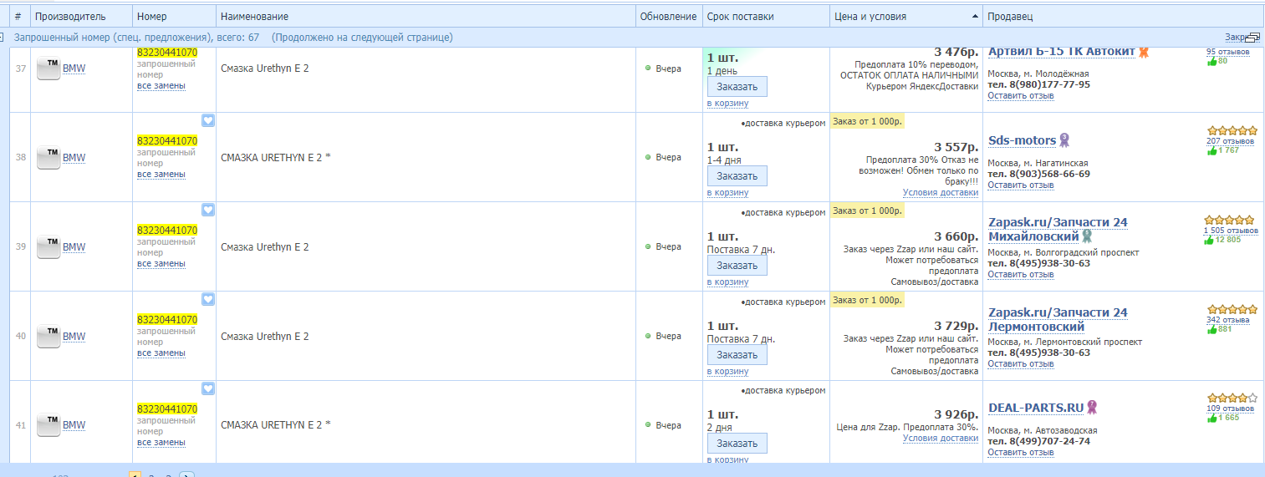Click purple ribbon badge next to DEAL-PARTS.RU
Viewport: 1265px width, 477px height.
click(1091, 408)
